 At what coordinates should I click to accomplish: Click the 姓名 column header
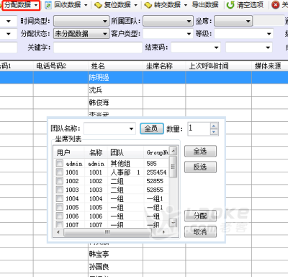click(x=115, y=66)
